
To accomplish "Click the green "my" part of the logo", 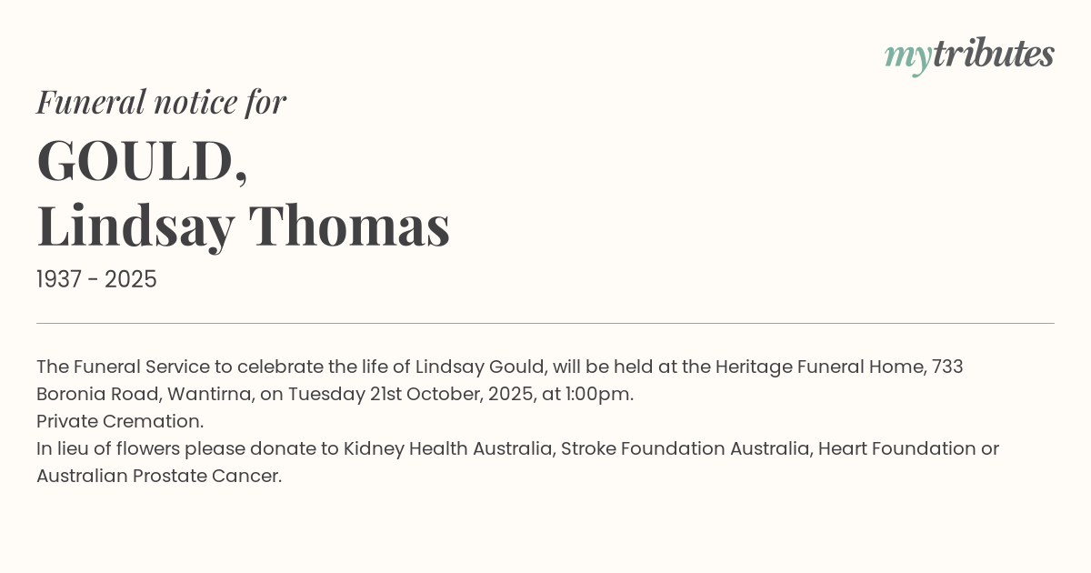I will pyautogui.click(x=907, y=56).
